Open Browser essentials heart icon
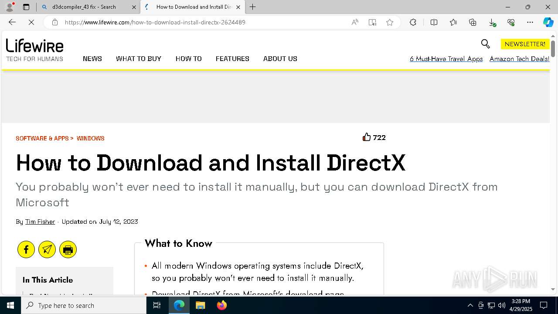This screenshot has height=314, width=558. point(511,22)
